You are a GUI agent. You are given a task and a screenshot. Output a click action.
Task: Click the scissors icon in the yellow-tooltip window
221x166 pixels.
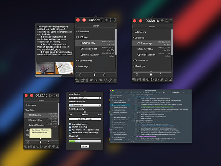point(58,147)
